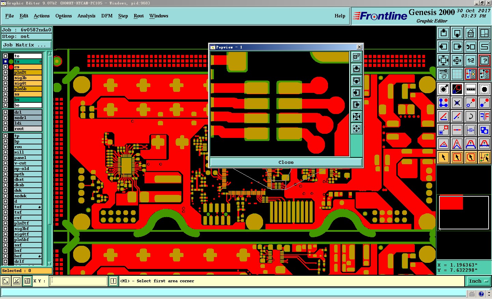The image size is (492, 299).
Task: Toggle the checkbox for layer bs
Action: 5,100
